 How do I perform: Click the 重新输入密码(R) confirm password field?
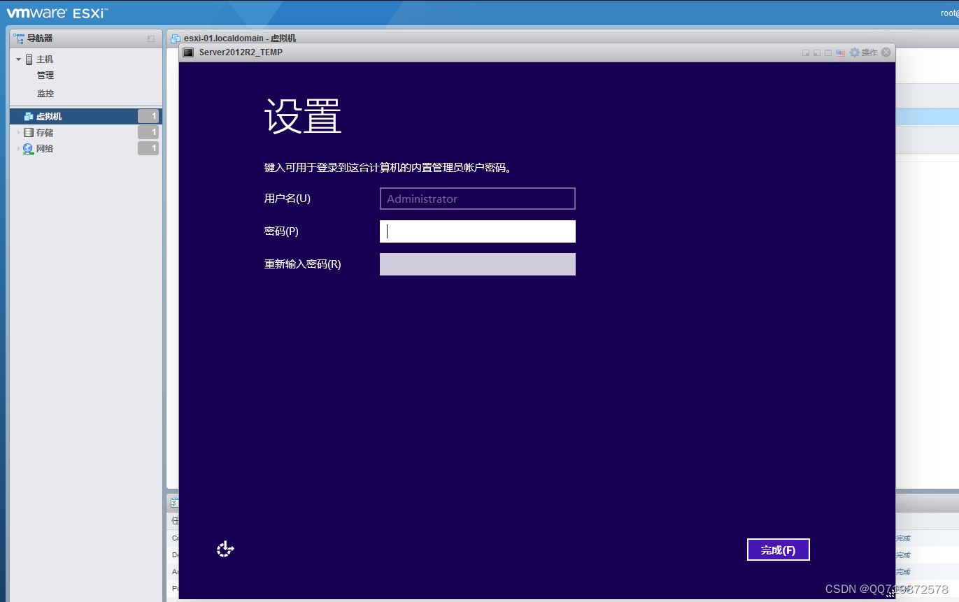(x=478, y=264)
